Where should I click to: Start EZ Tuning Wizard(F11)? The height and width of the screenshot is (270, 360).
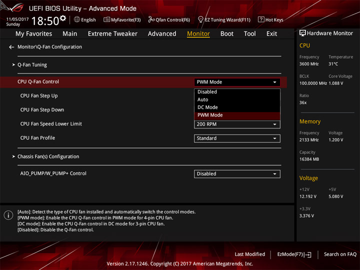pyautogui.click(x=224, y=19)
